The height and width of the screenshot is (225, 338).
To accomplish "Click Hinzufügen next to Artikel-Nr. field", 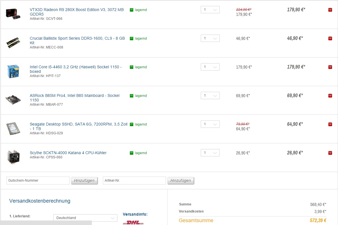I will point(181,181).
